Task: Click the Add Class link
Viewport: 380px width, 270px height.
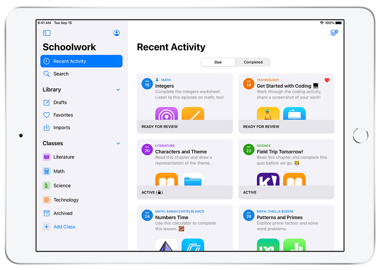Action: (x=64, y=227)
